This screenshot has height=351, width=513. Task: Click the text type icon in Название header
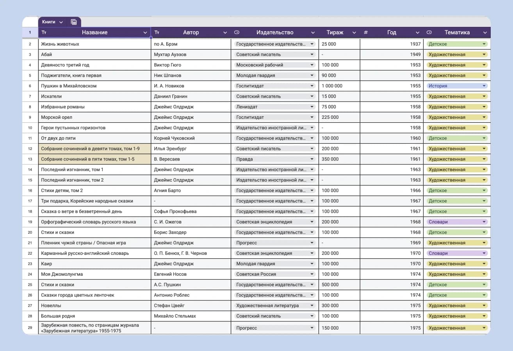point(44,32)
